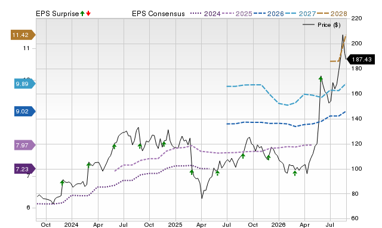
Task: Click the 2026 legend entry
Action: (x=269, y=14)
